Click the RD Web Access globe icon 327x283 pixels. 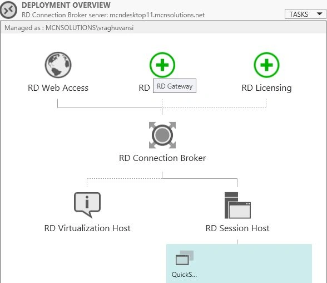[x=58, y=65]
